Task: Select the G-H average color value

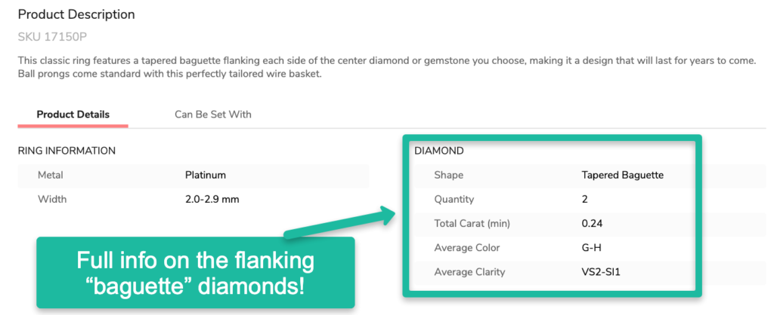Action: 592,248
